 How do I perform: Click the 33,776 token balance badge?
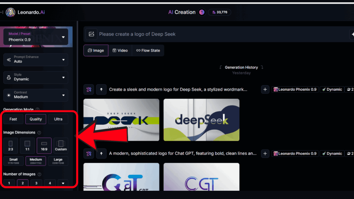(220, 12)
